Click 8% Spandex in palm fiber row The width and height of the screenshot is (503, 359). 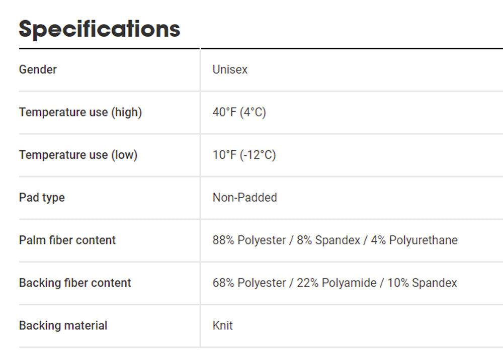(x=328, y=240)
